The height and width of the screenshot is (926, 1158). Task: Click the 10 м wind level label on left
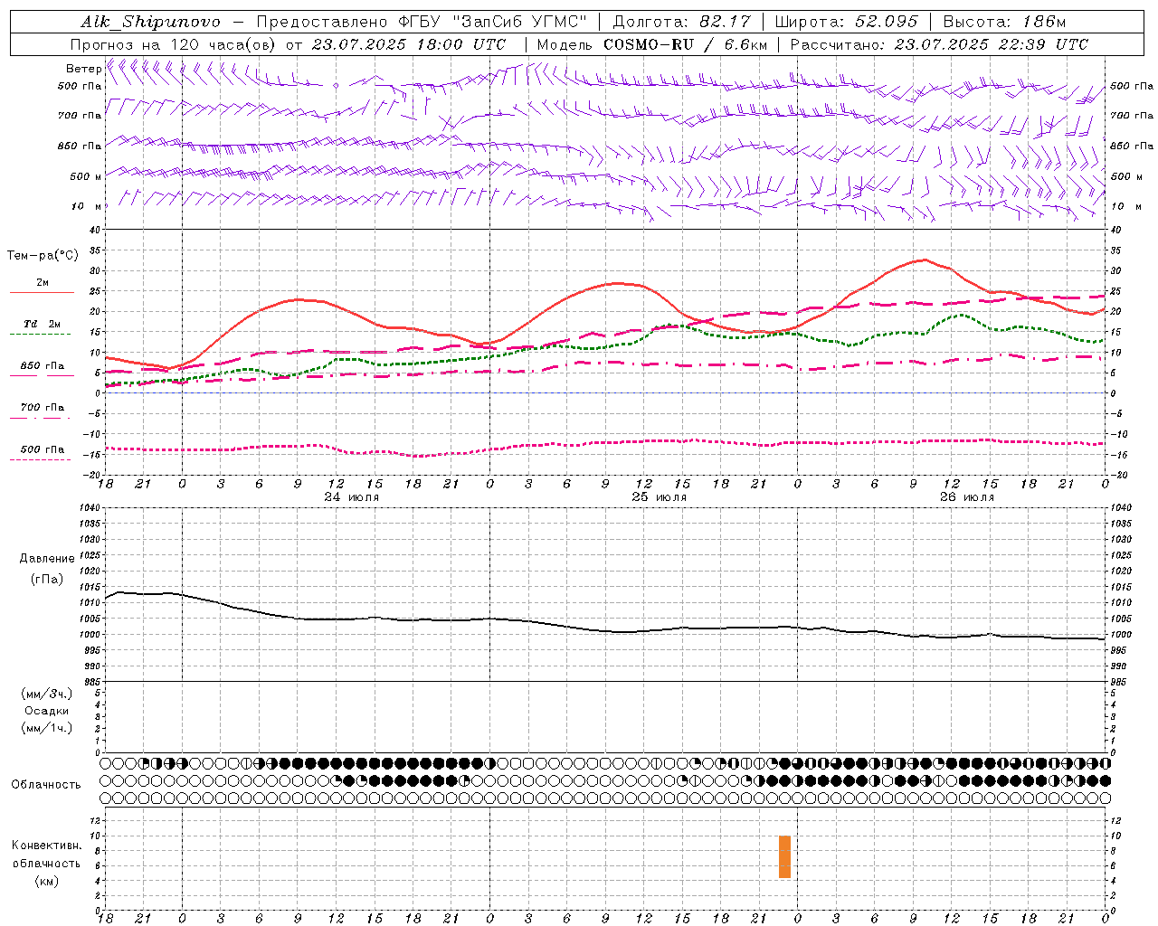coord(86,206)
